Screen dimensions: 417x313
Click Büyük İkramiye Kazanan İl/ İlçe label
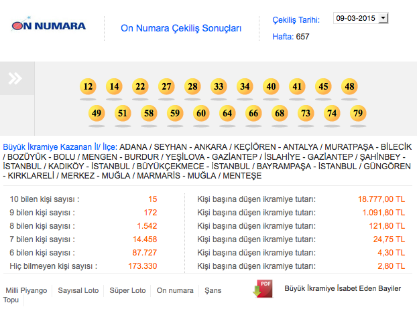coord(60,147)
